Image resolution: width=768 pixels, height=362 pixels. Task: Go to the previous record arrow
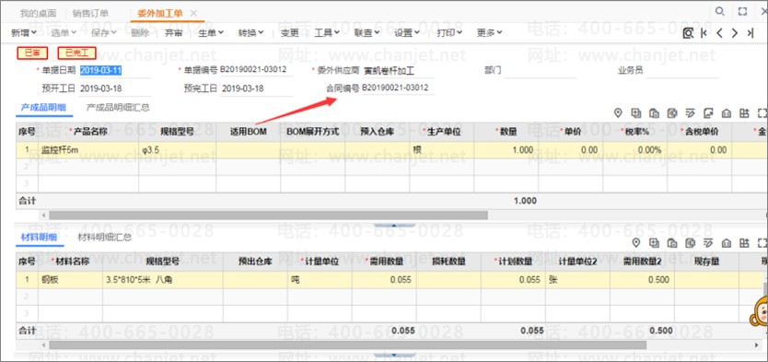click(x=719, y=33)
